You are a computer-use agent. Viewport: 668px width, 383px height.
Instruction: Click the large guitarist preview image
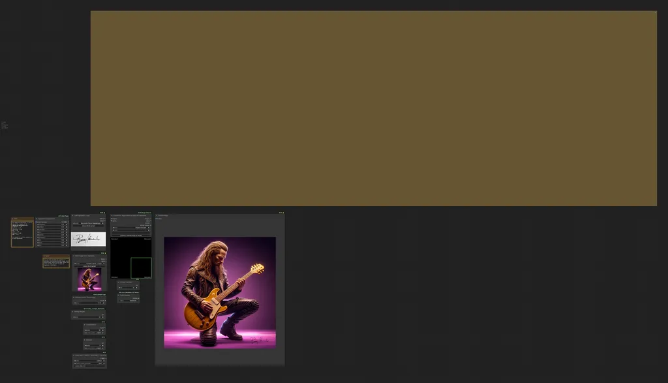(x=220, y=293)
